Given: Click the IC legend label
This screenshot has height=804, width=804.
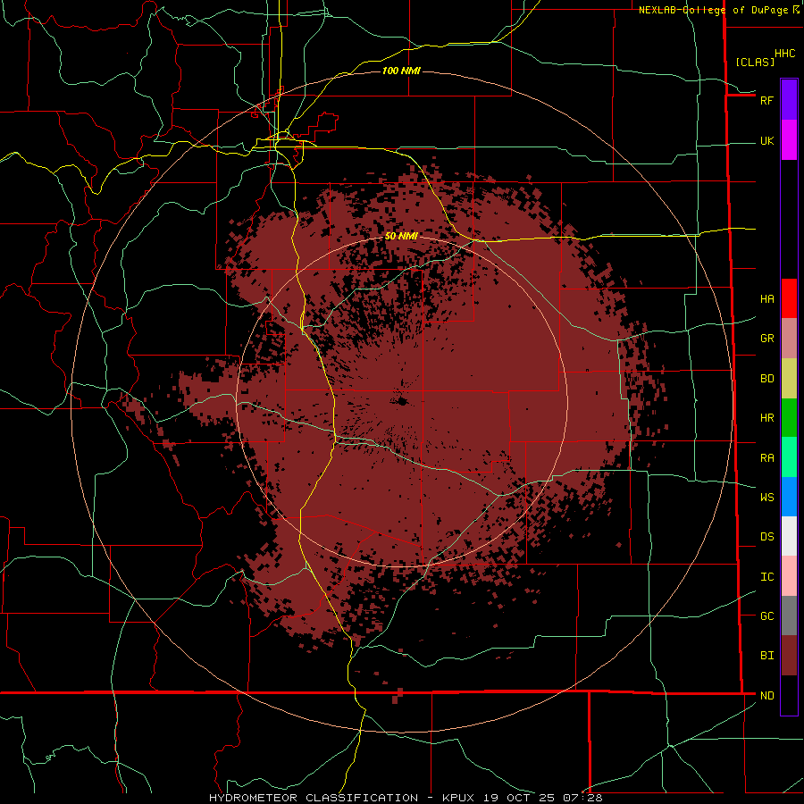Looking at the screenshot, I should point(766,577).
